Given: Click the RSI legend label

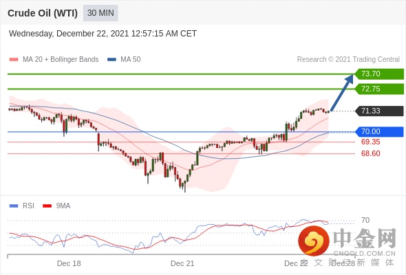Looking at the screenshot, I should pyautogui.click(x=28, y=206).
